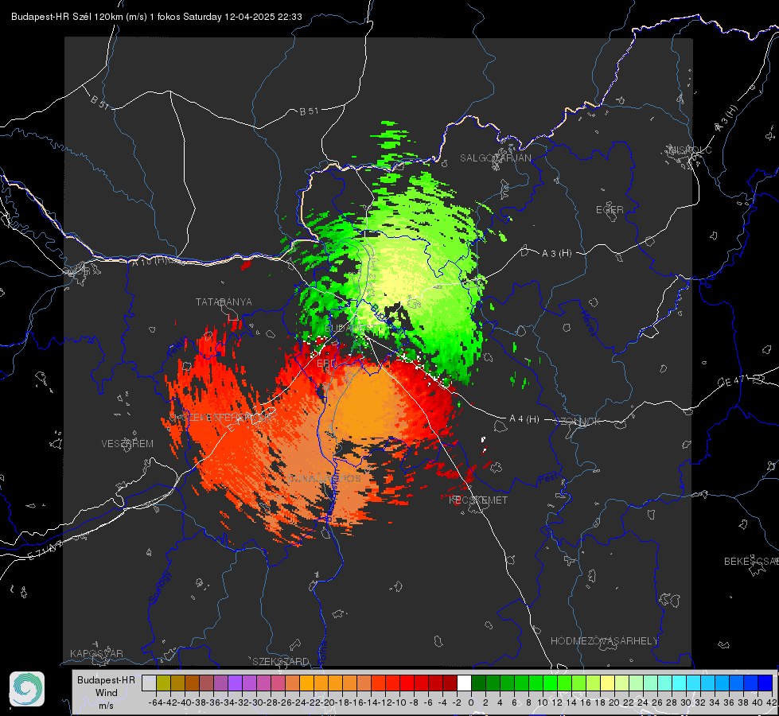Image resolution: width=779 pixels, height=716 pixels.
Task: Click the BÉKÉSCSABA city label
Action: [x=750, y=561]
